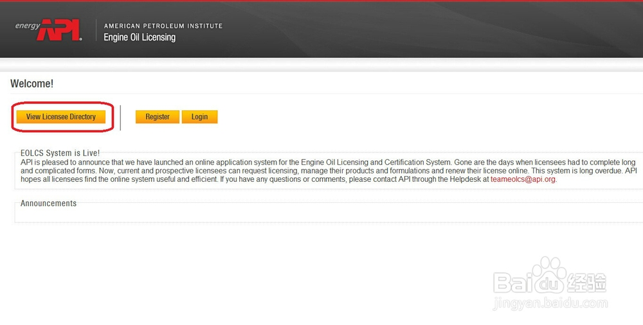Click the View Licensee Directory button
Screen dimensions: 643x325
tap(60, 117)
